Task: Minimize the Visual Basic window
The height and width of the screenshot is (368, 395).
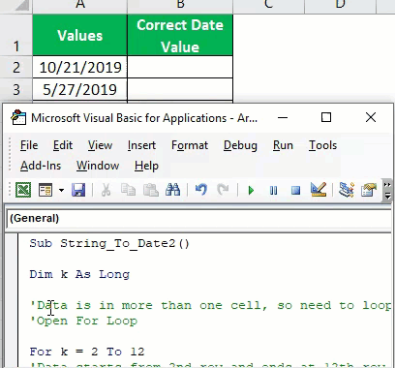Action: point(283,117)
